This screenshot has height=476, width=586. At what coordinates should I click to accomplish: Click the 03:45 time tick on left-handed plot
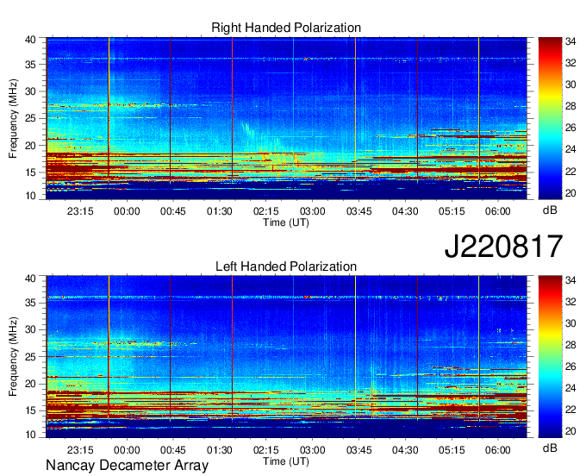tap(358, 450)
